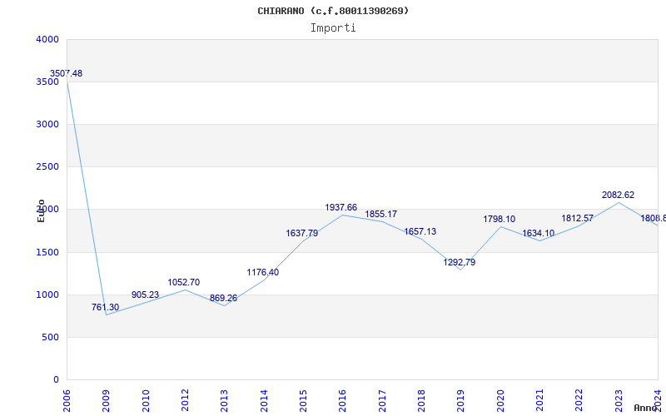Click x-axis year 2019

click(461, 401)
